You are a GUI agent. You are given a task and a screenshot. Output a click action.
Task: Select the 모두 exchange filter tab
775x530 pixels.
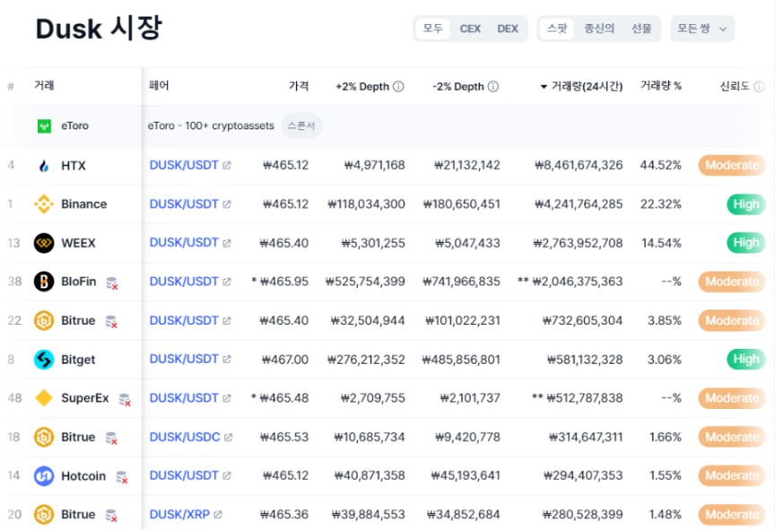(432, 29)
